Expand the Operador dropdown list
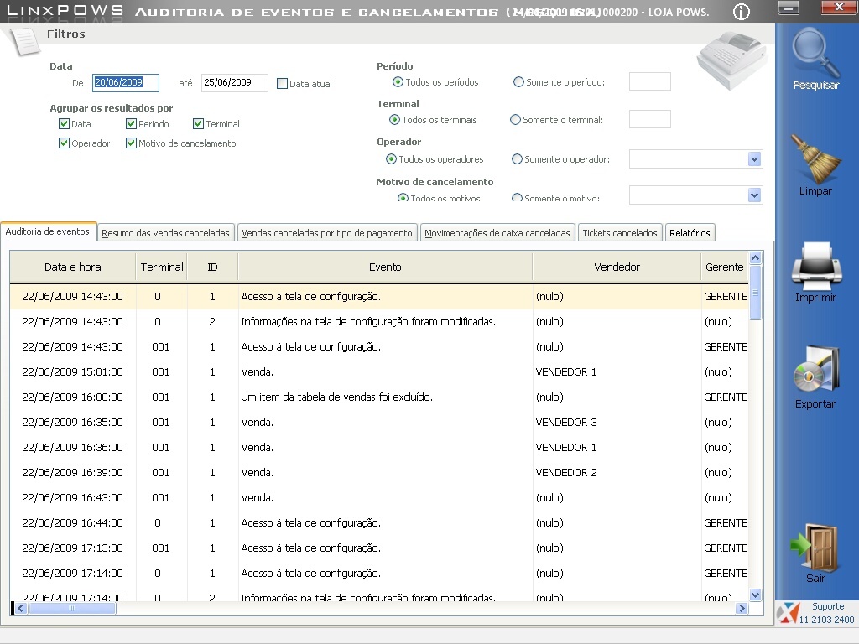The image size is (859, 644). point(754,159)
